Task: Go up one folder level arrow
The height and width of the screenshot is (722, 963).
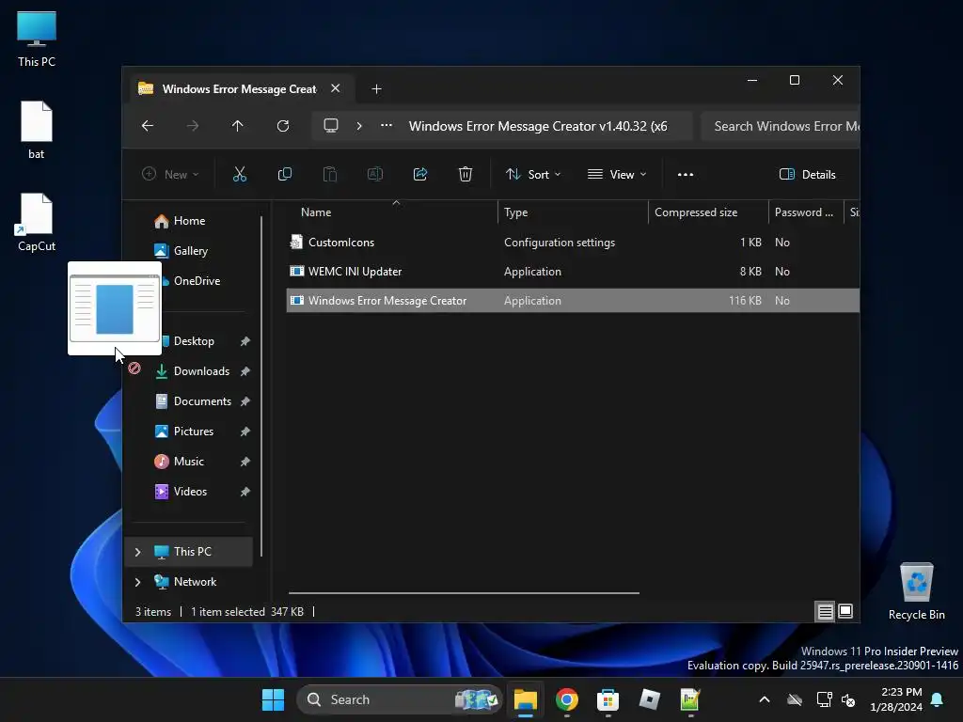Action: tap(238, 126)
